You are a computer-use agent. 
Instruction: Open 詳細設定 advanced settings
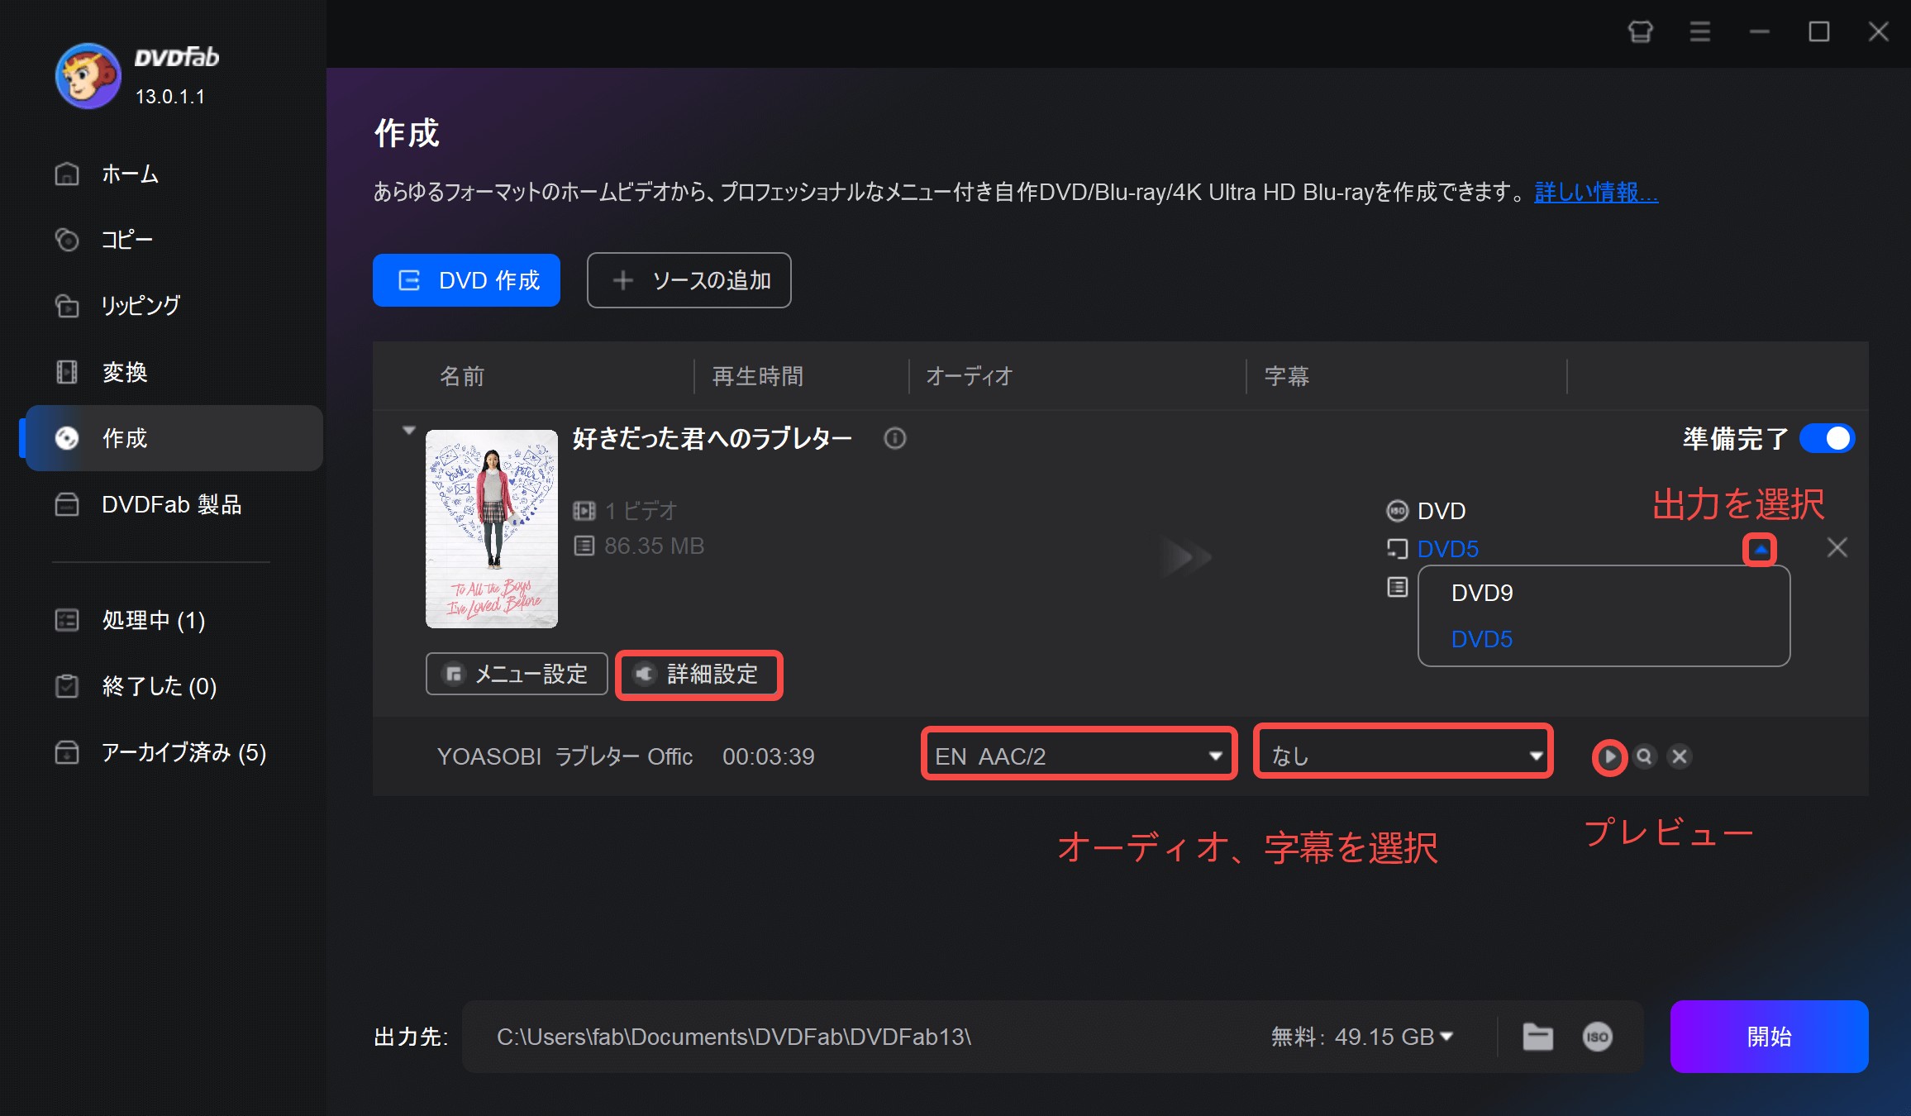click(699, 674)
